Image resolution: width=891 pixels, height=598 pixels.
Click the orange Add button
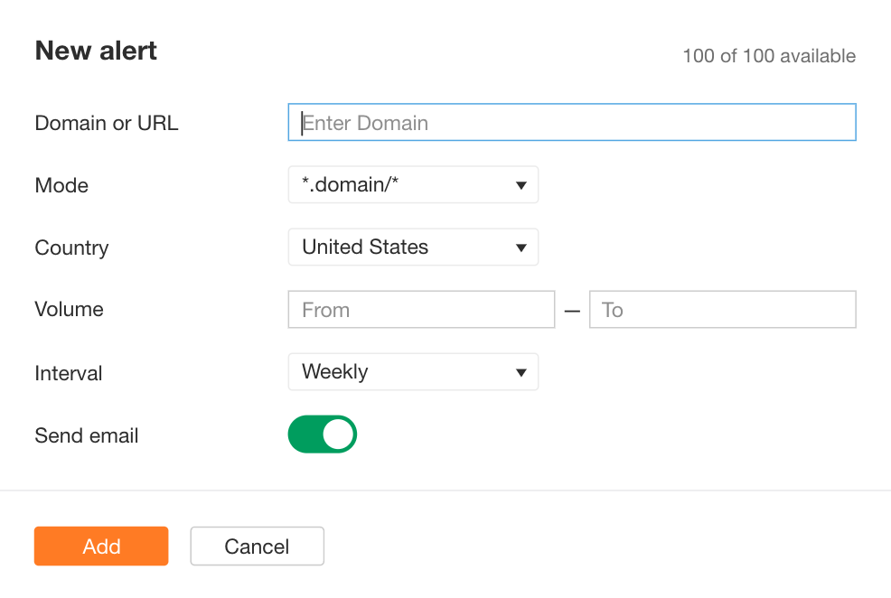point(100,546)
